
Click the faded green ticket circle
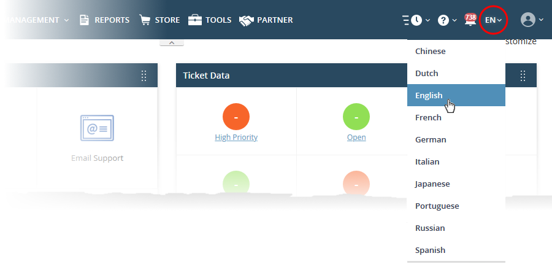point(236,184)
